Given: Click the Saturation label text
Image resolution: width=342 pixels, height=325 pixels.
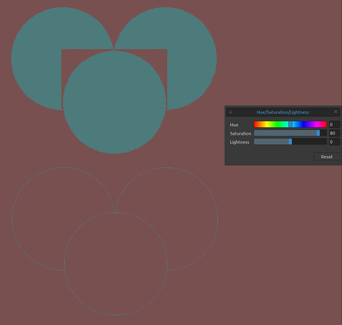Looking at the screenshot, I should [240, 133].
